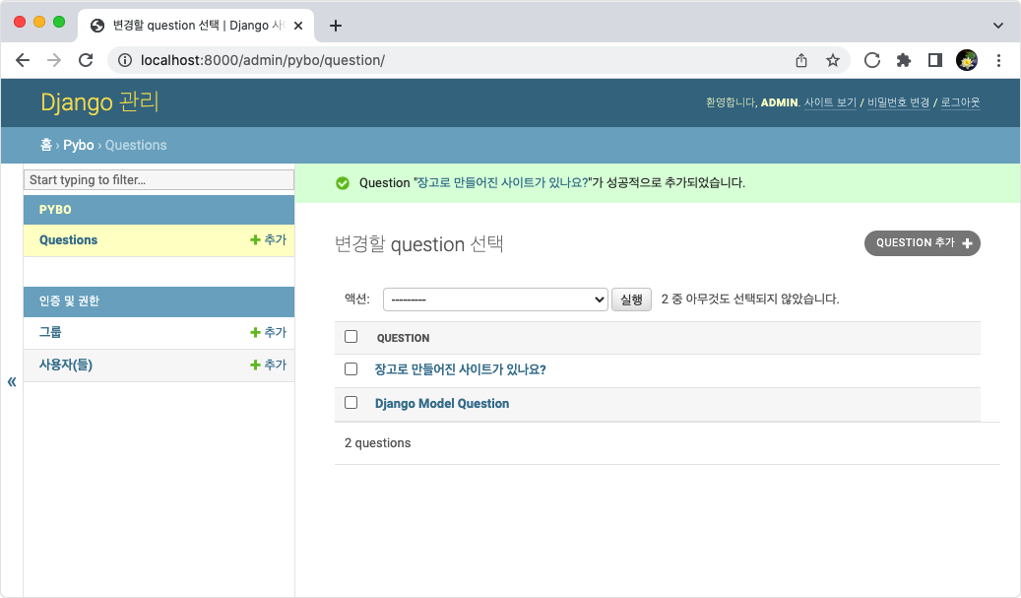This screenshot has height=598, width=1021.
Task: Open the Chrome three-dot menu
Action: (x=998, y=60)
